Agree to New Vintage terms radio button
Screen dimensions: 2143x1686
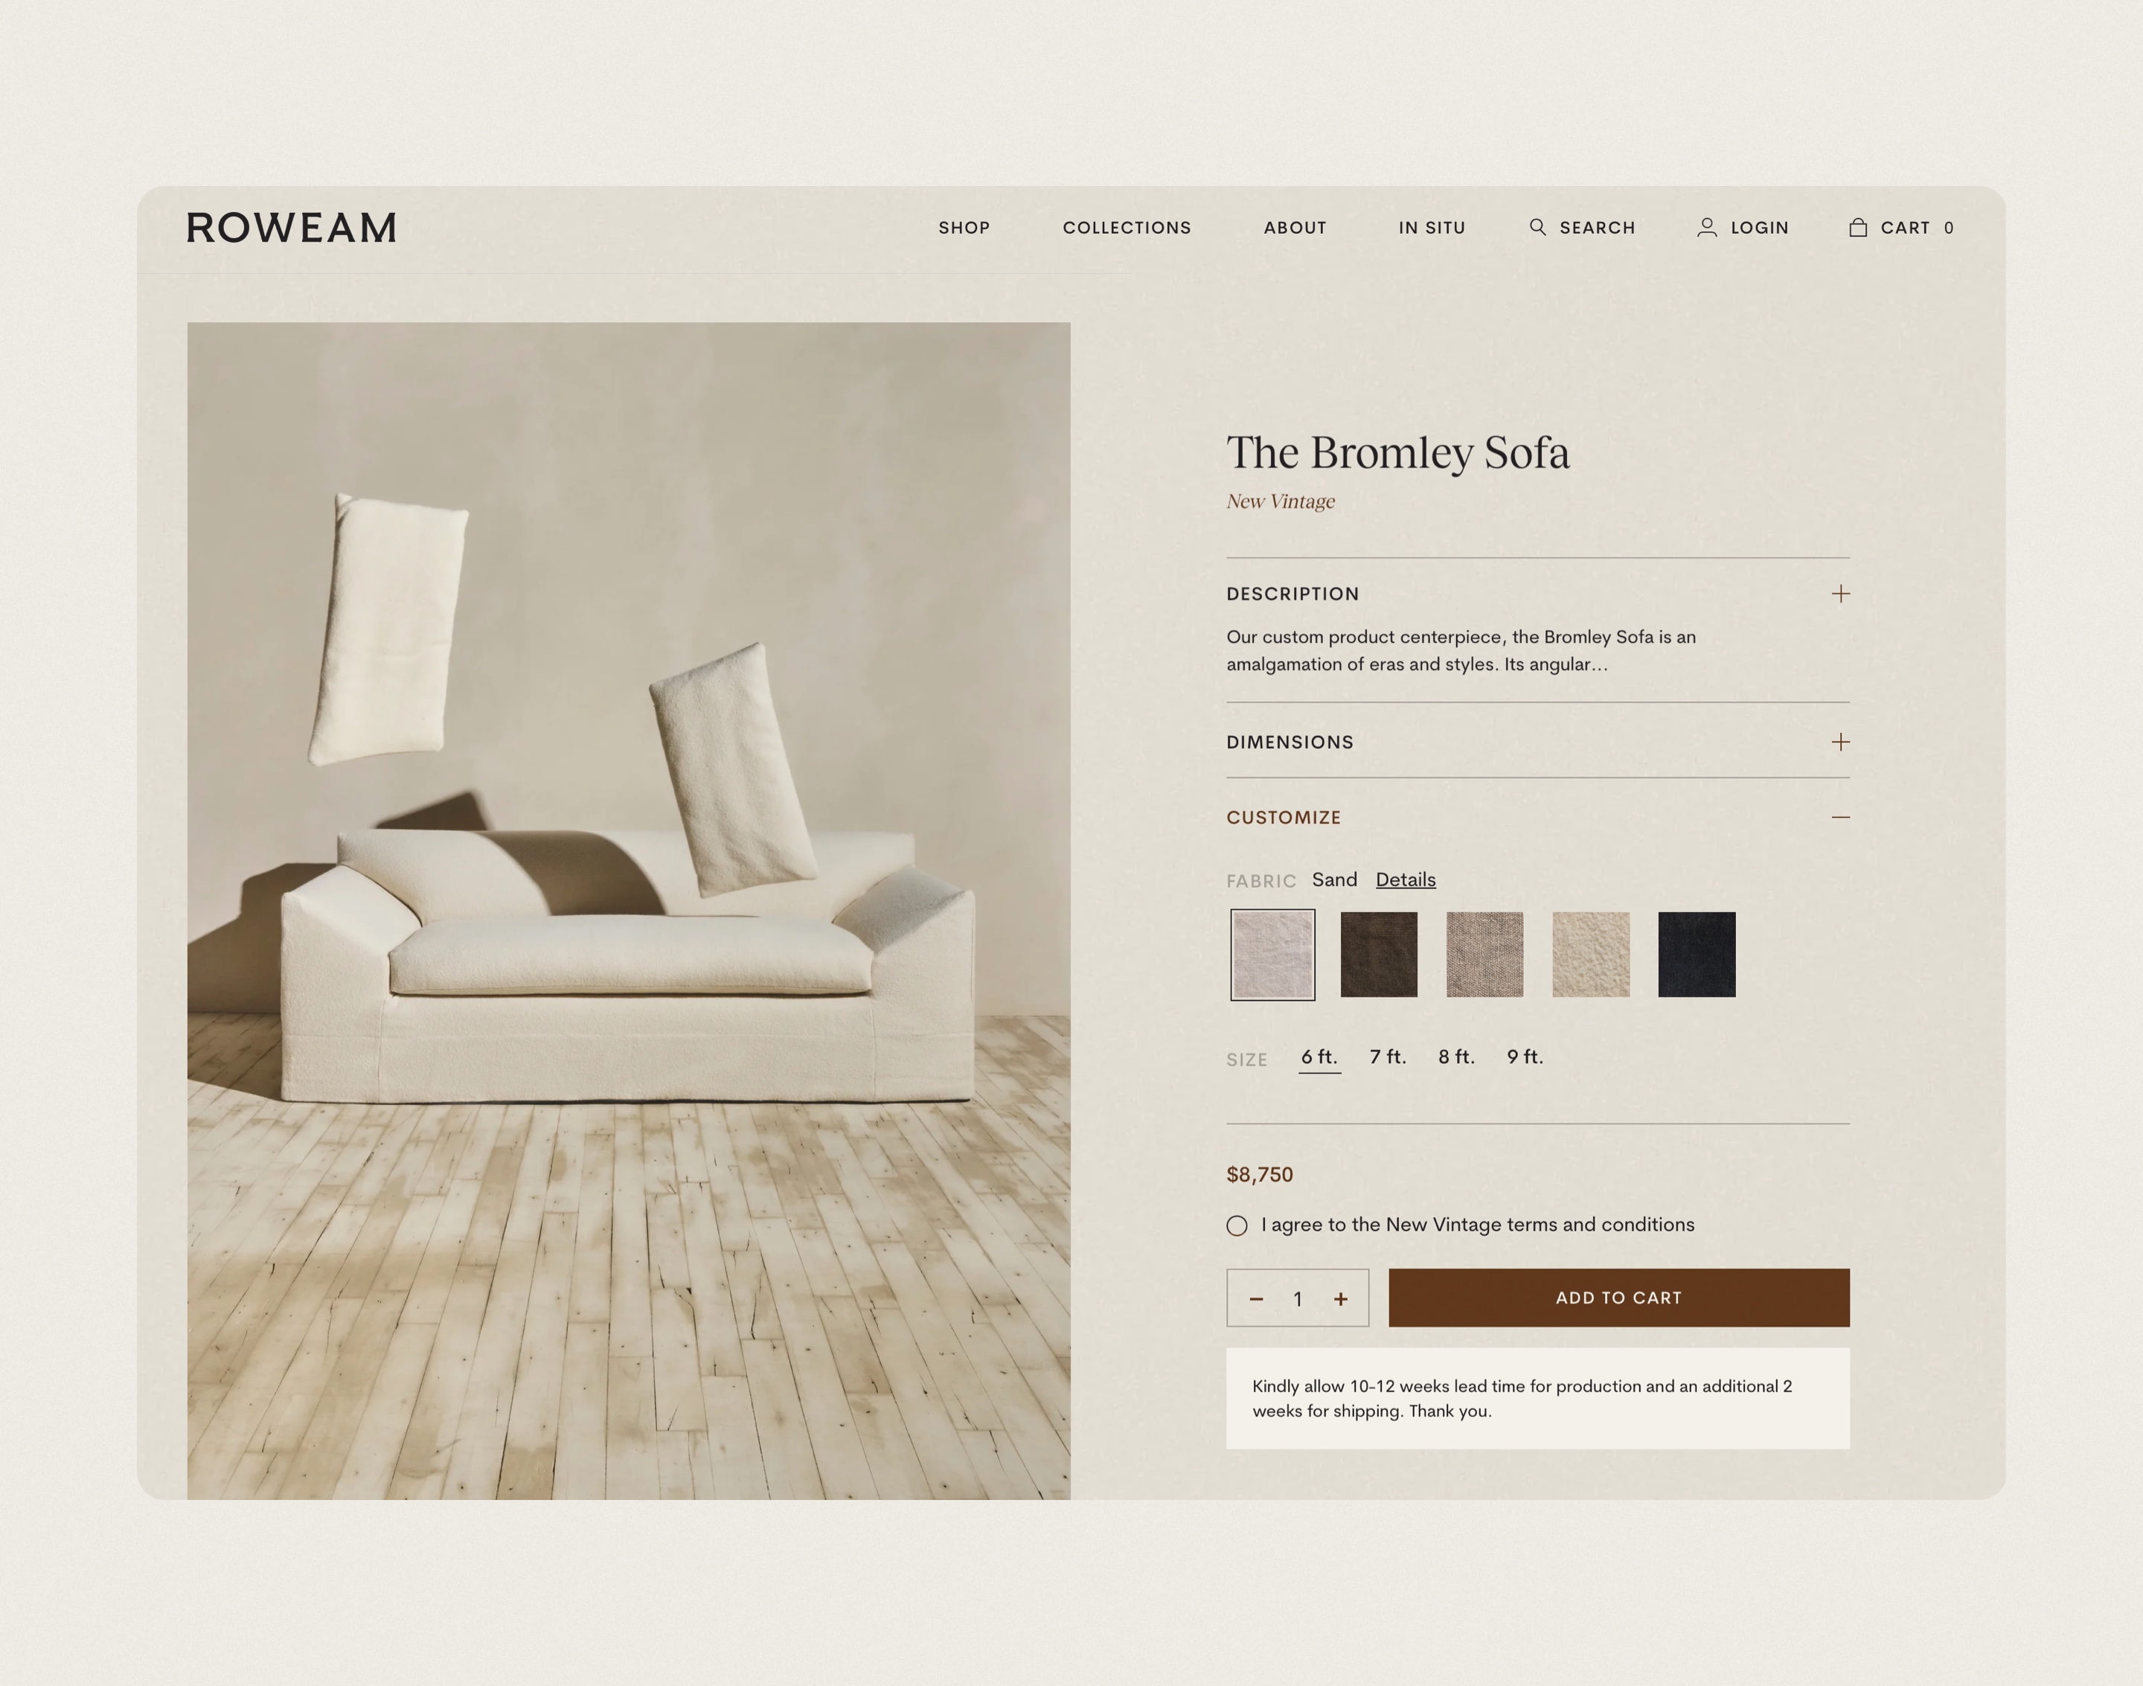(x=1236, y=1225)
